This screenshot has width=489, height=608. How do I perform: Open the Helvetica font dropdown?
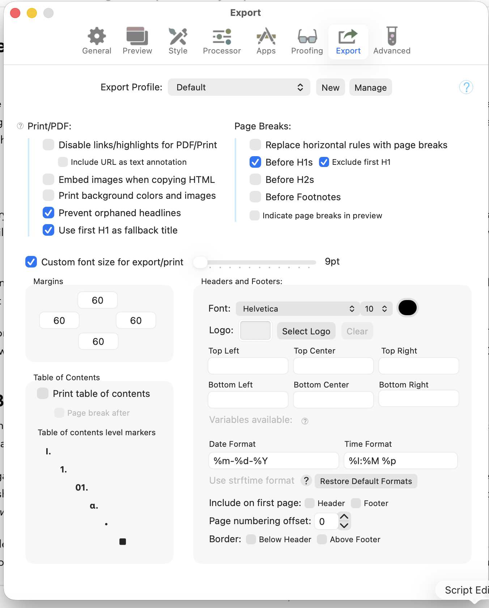(298, 309)
